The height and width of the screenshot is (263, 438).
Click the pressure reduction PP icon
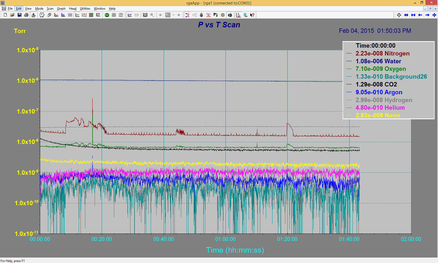click(216, 15)
